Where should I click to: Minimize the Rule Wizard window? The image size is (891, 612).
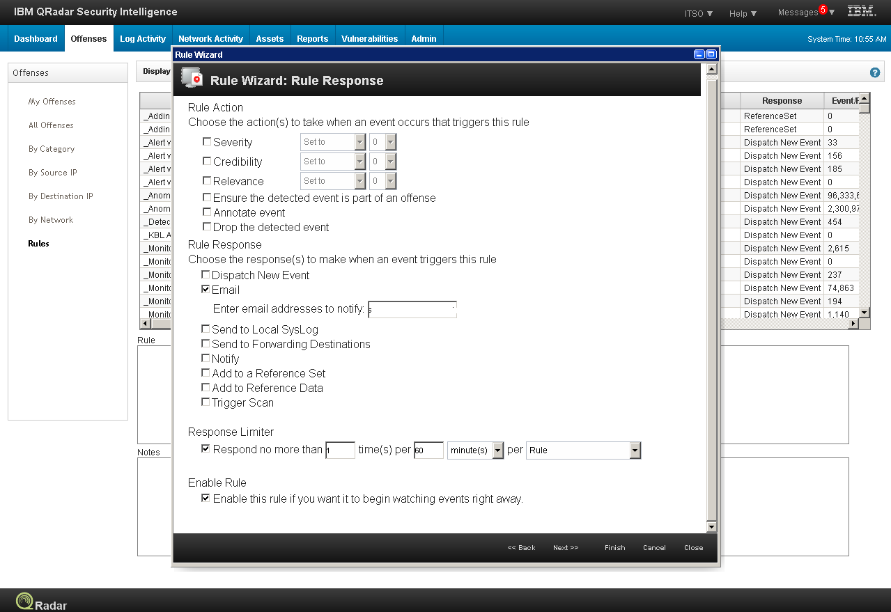point(699,54)
